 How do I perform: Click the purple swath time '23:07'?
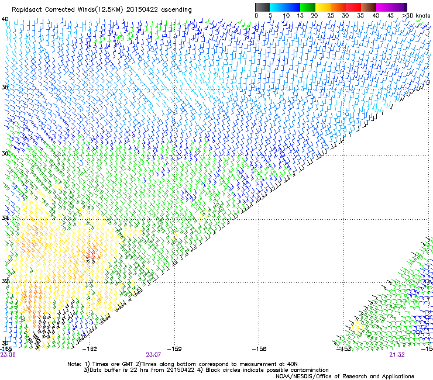click(x=153, y=355)
